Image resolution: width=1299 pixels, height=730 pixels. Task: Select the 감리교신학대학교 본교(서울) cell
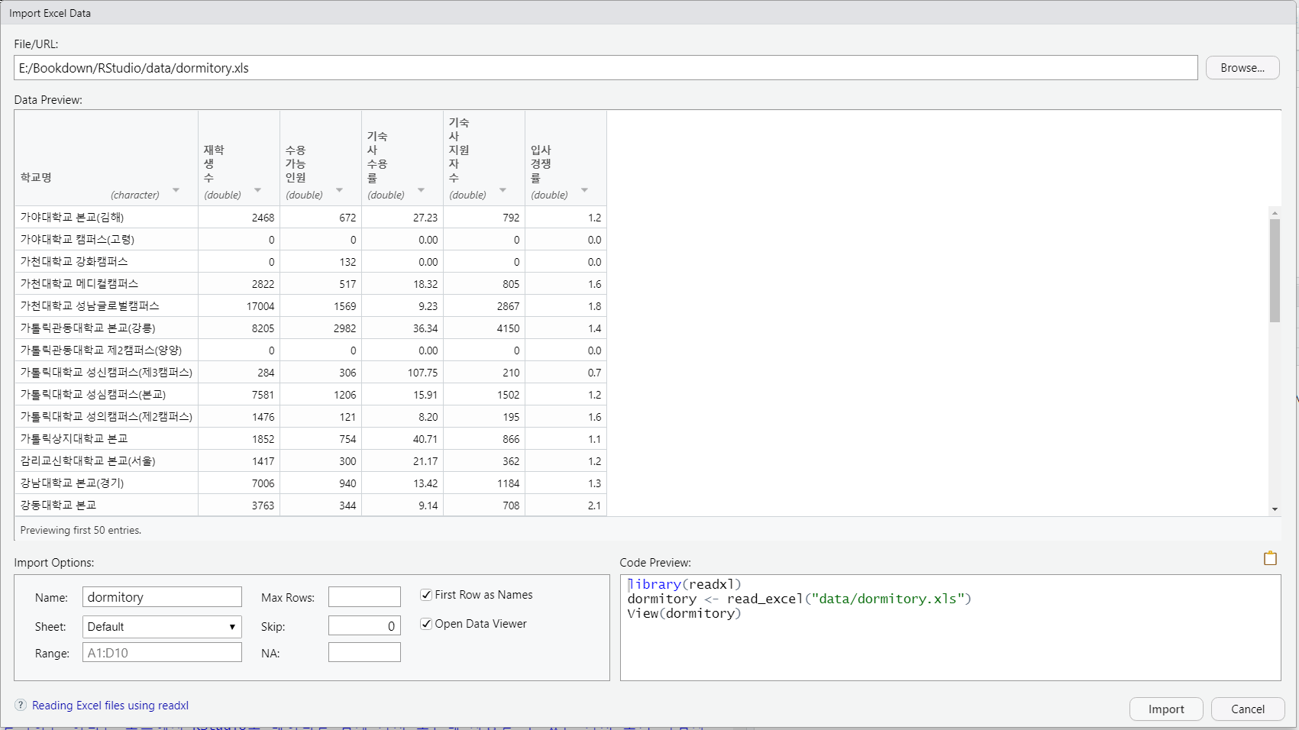pos(106,461)
